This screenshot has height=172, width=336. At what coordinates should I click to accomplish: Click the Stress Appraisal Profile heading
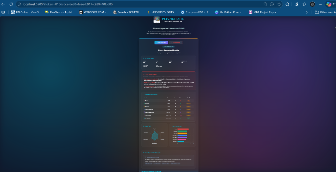pyautogui.click(x=168, y=50)
